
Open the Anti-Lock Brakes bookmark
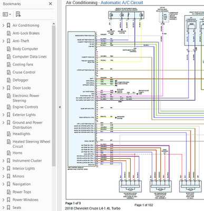point(26,33)
